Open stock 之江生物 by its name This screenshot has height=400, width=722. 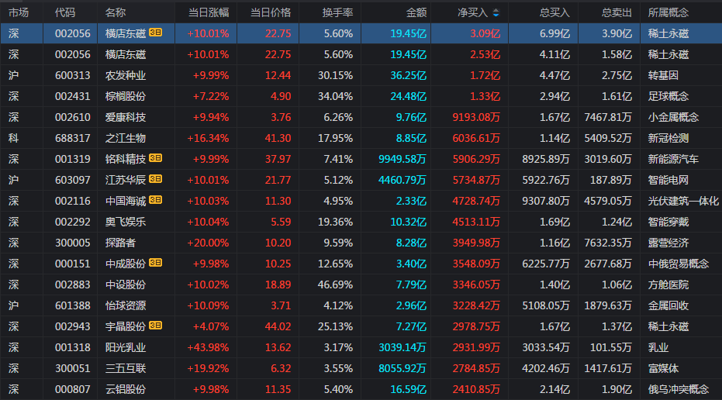click(126, 138)
